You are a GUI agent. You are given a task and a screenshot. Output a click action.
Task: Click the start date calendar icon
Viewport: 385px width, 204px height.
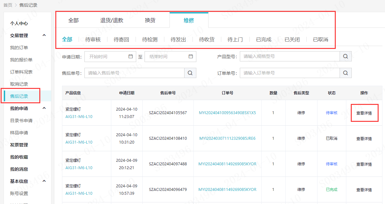[x=130, y=57]
